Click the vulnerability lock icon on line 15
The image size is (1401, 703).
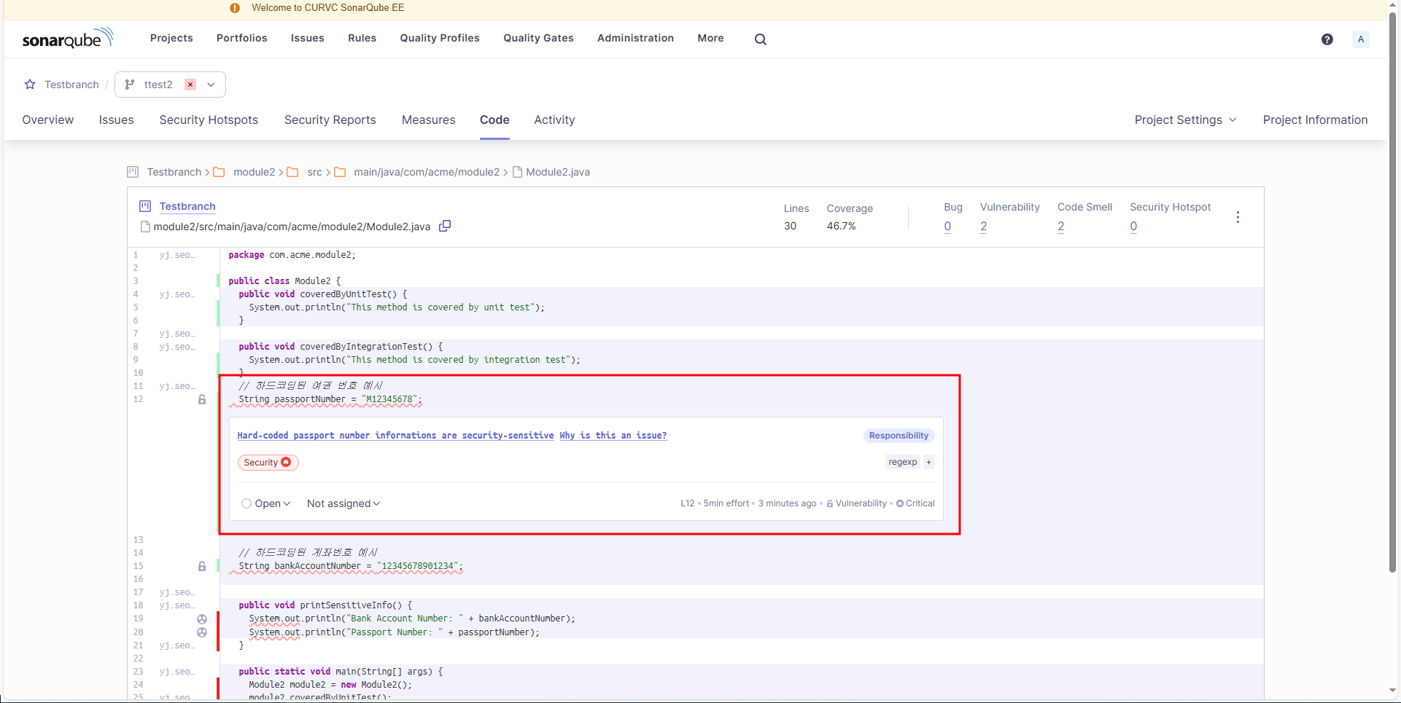click(202, 566)
